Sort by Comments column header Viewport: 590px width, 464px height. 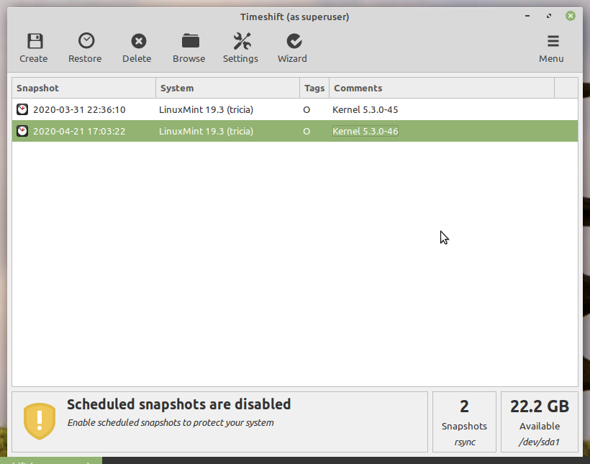click(442, 88)
